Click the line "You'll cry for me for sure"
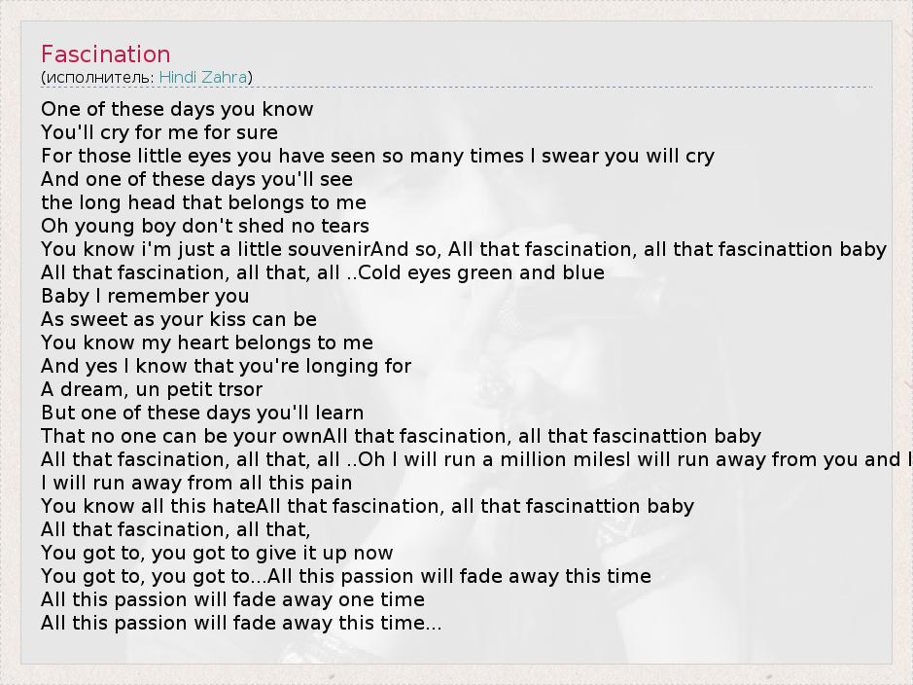The height and width of the screenshot is (685, 913). coord(159,132)
